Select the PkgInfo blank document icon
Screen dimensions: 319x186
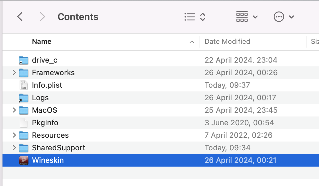click(x=23, y=123)
